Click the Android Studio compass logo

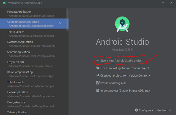click(122, 24)
